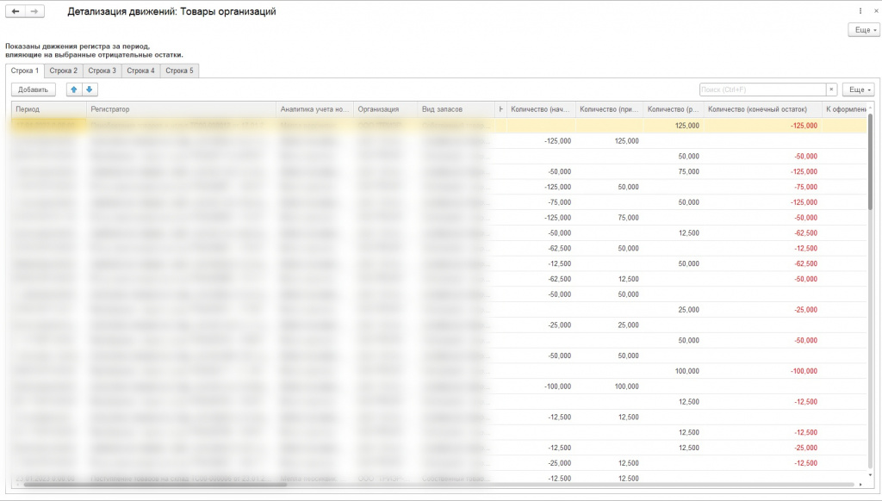Viewport: 882px width, 501px height.
Task: Go forward with the right arrow button
Action: point(34,11)
